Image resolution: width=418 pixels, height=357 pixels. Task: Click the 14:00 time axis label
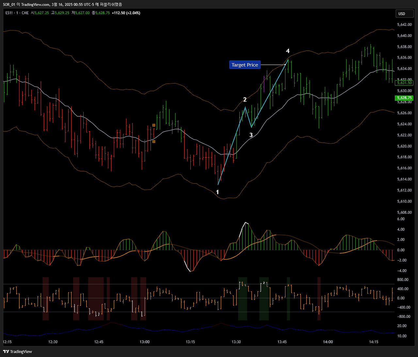[x=328, y=342]
